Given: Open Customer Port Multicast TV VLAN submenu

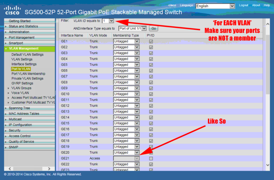Looking at the screenshot, I should click(x=31, y=103).
